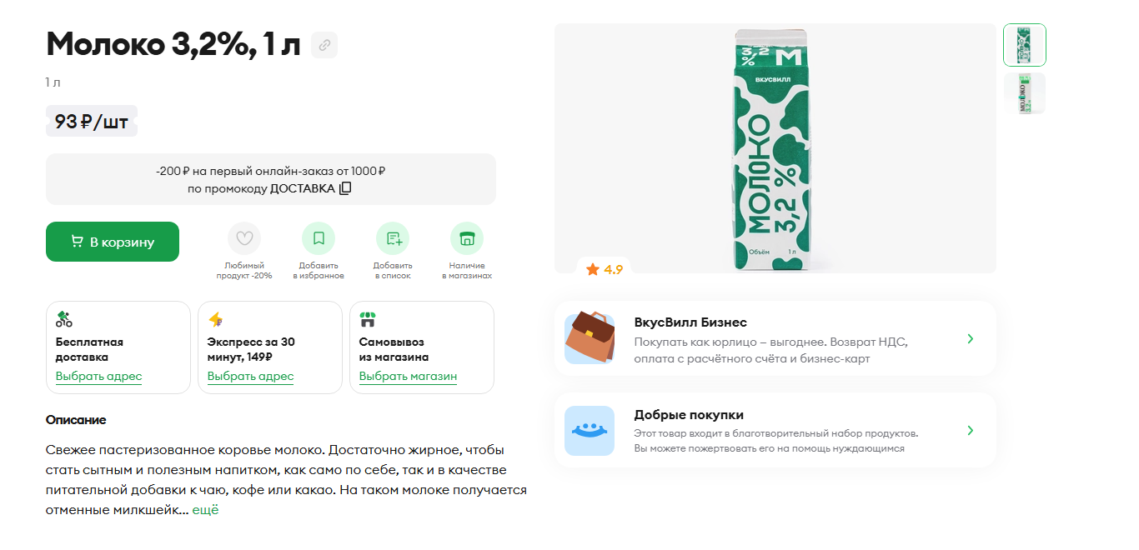The height and width of the screenshot is (550, 1139).
Task: Check Наличие в магазинах store icon
Action: coord(467,238)
